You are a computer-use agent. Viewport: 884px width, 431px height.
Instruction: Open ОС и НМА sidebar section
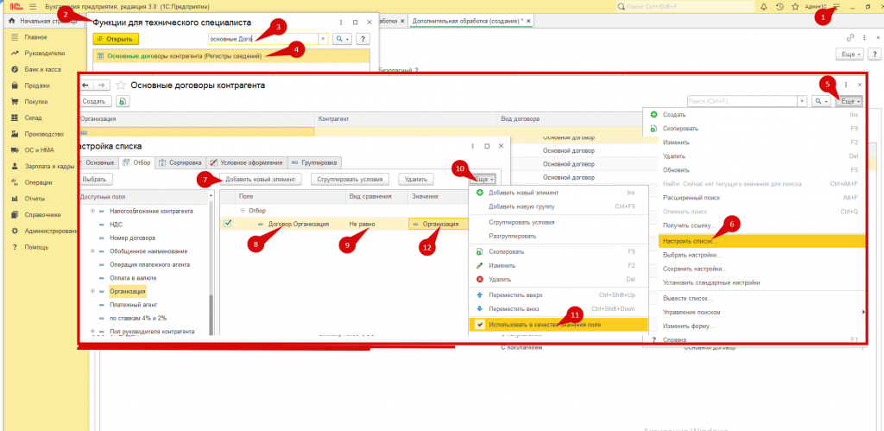39,150
